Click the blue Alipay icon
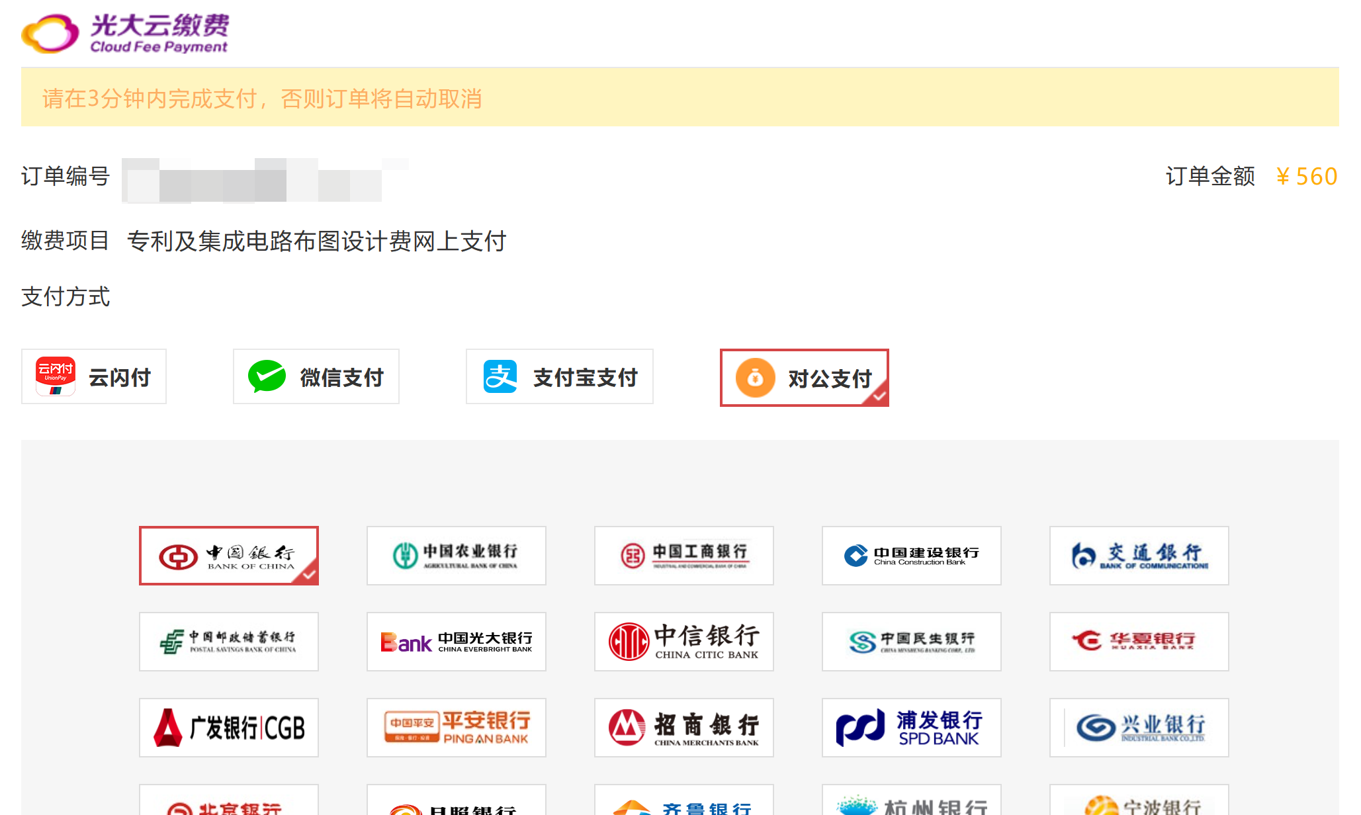1361x815 pixels. pyautogui.click(x=500, y=376)
